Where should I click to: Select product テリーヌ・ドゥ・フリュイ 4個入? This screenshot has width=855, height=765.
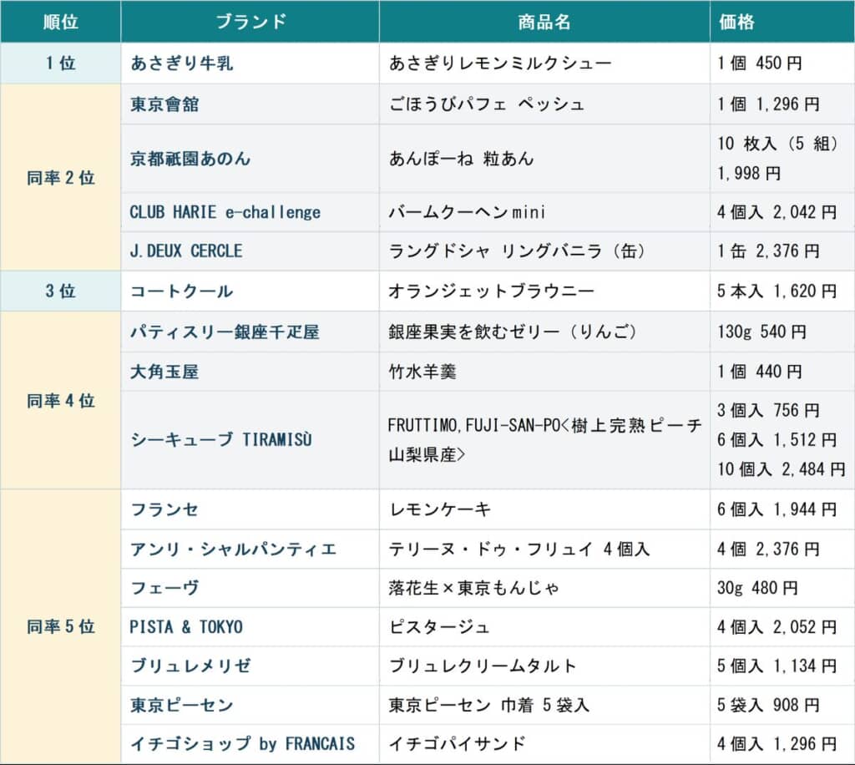coord(519,549)
